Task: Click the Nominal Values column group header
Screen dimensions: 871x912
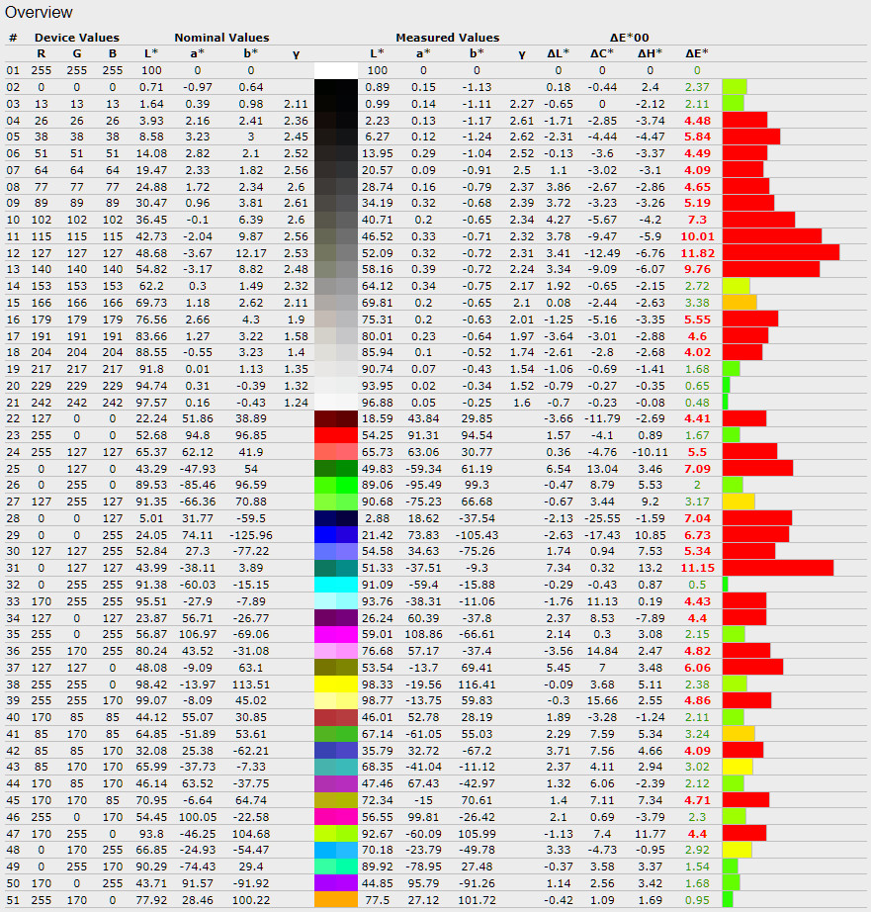Action: (x=221, y=38)
